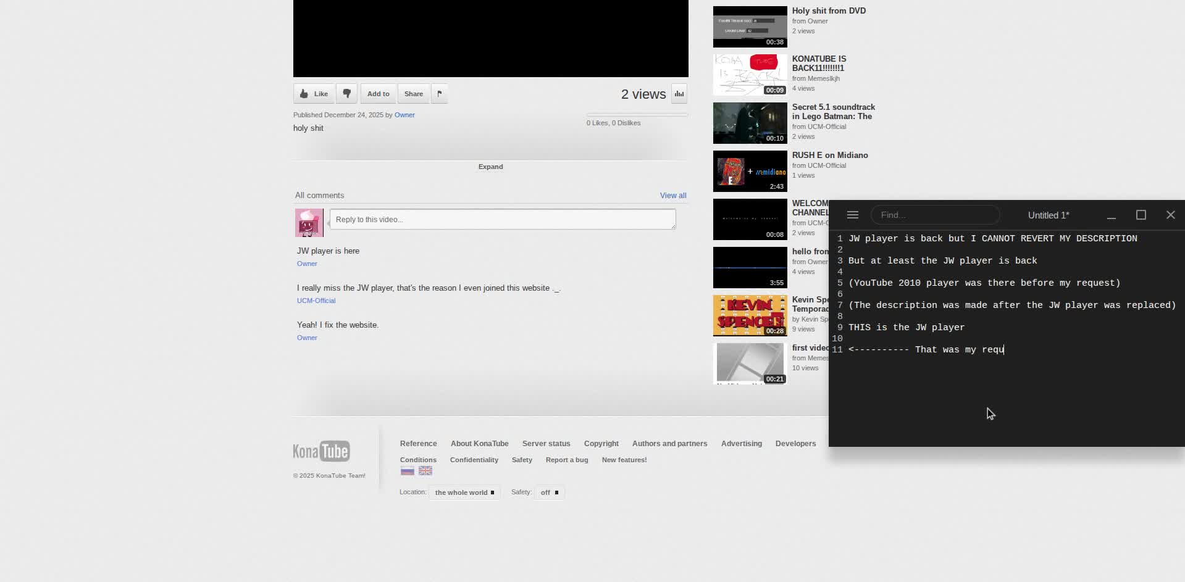Viewport: 1185px width, 582px height.
Task: Click the KonaTube footer logo
Action: (x=321, y=451)
